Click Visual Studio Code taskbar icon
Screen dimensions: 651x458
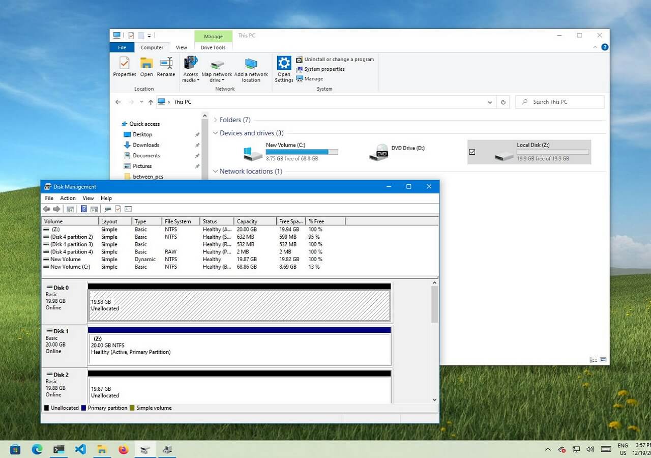tap(80, 449)
